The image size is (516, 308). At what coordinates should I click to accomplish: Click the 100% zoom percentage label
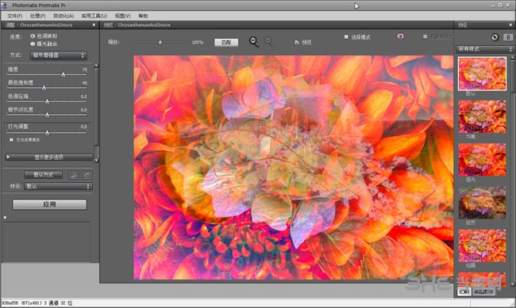[x=198, y=42]
